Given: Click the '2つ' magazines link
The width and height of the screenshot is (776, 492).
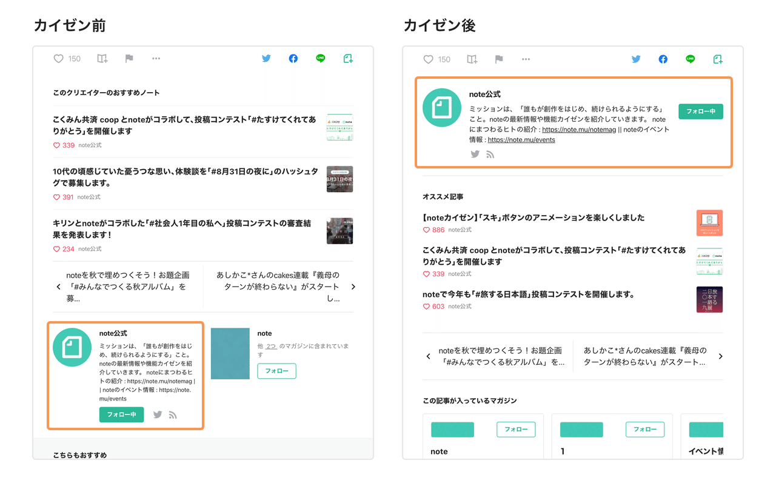Looking at the screenshot, I should coord(271,347).
